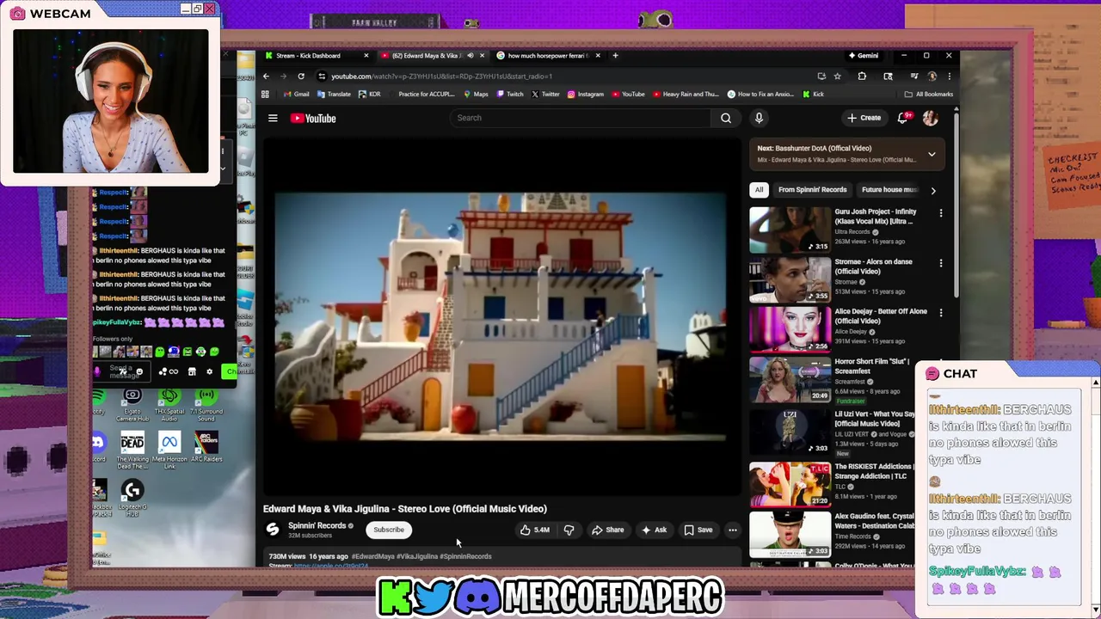This screenshot has height=619, width=1101.
Task: Open the Instagram bookmark
Action: (x=586, y=94)
